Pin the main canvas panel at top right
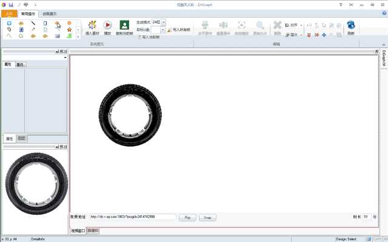Image resolution: width=388 pixels, height=242 pixels. click(376, 51)
